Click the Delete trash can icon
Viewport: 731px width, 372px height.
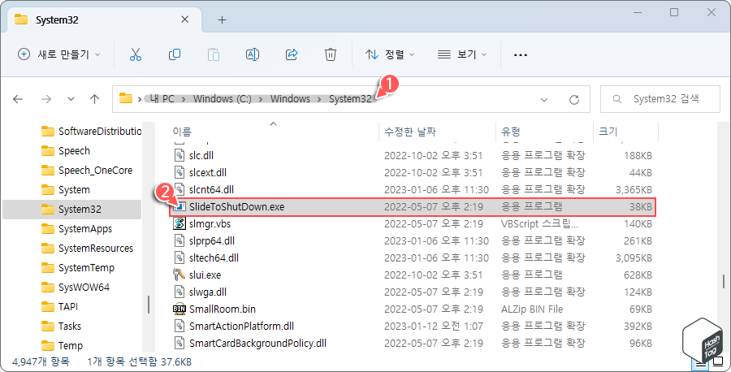[330, 54]
